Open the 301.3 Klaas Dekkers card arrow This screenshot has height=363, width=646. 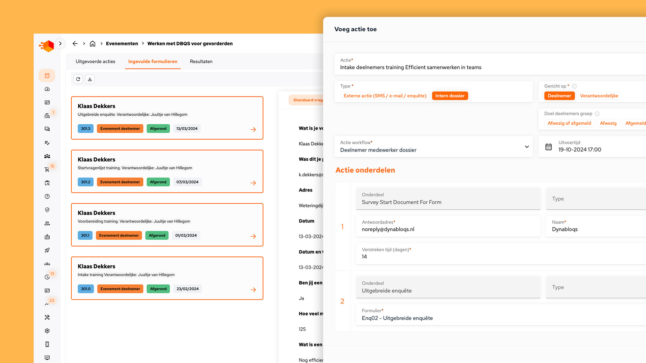click(x=253, y=129)
